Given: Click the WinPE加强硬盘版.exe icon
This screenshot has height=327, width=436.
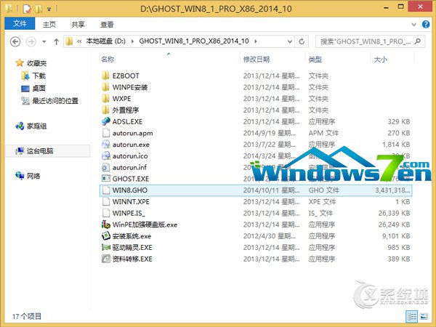Looking at the screenshot, I should point(105,225).
